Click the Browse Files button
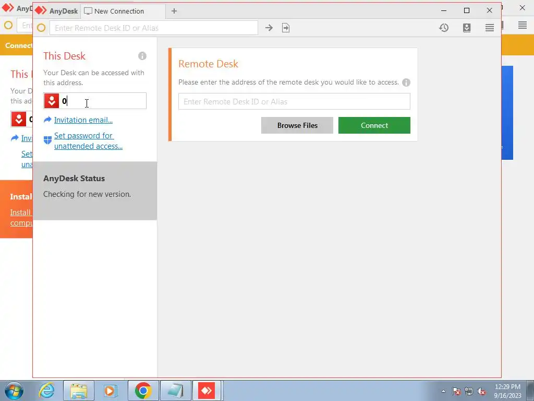Viewport: 534px width, 401px height. (297, 125)
